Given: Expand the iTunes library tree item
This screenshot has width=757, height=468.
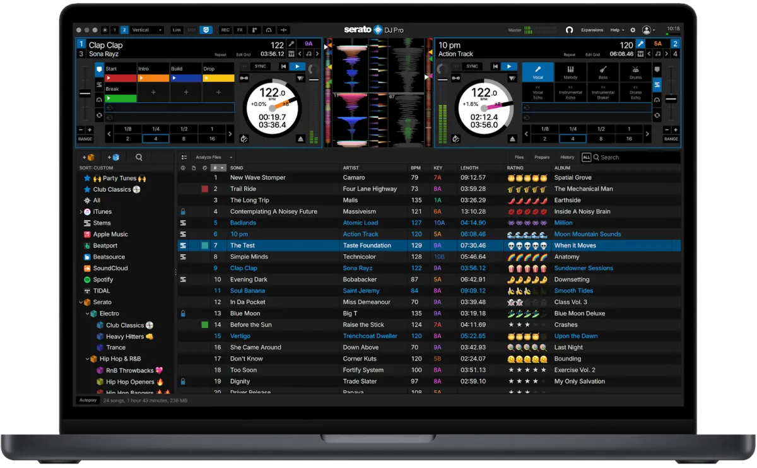Looking at the screenshot, I should coord(81,212).
